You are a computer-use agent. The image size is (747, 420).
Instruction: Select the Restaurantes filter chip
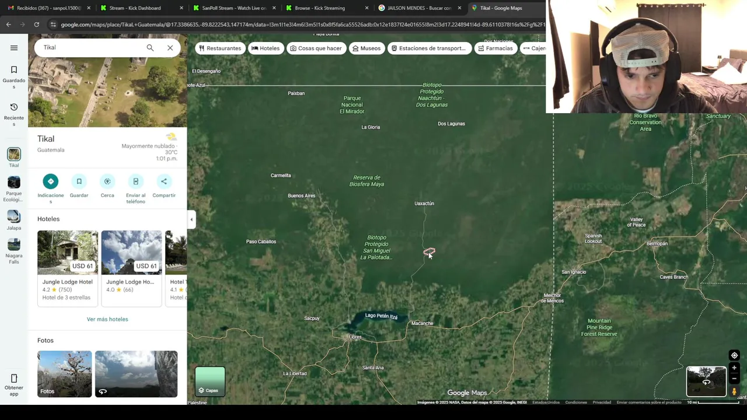tap(220, 48)
